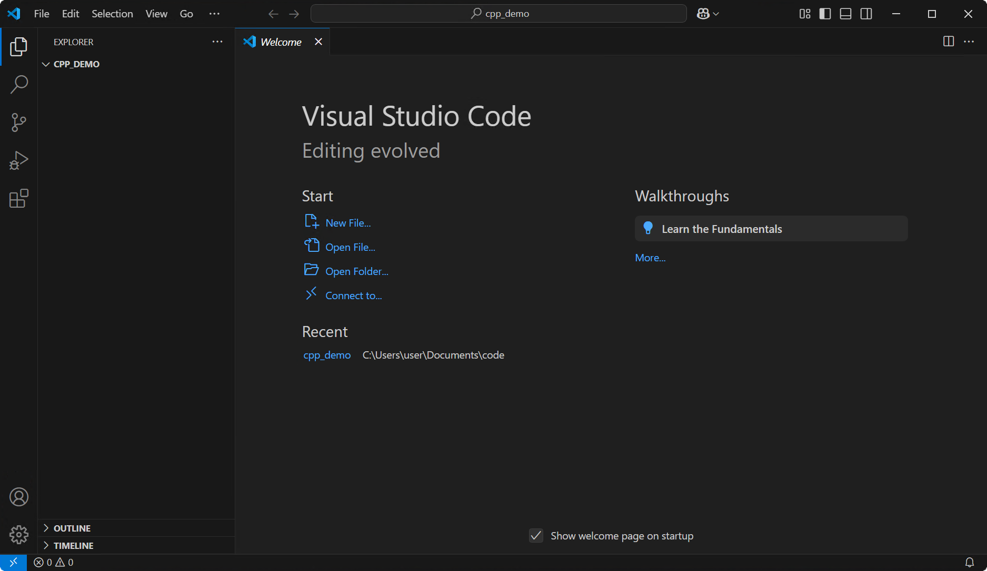Open the Explorer sidebar icon
Screen dimensions: 987x571
click(x=18, y=46)
